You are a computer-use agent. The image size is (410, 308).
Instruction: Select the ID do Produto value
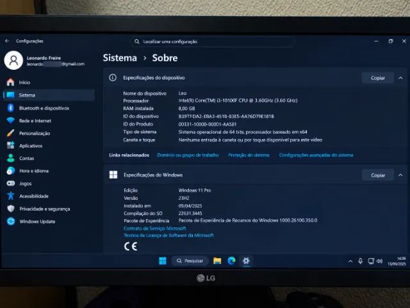pyautogui.click(x=208, y=124)
